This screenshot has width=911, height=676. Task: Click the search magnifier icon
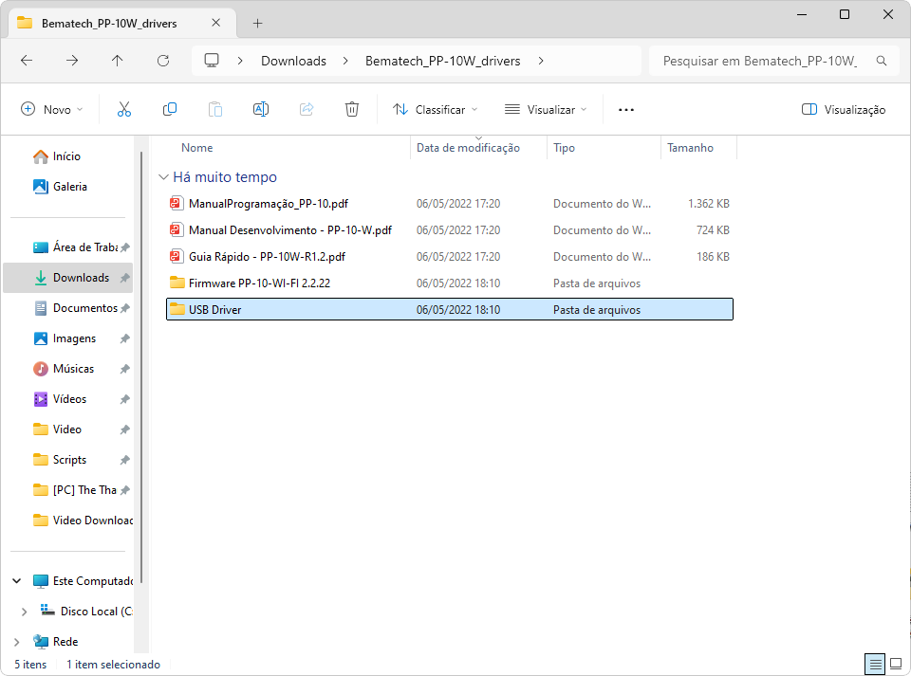[882, 61]
